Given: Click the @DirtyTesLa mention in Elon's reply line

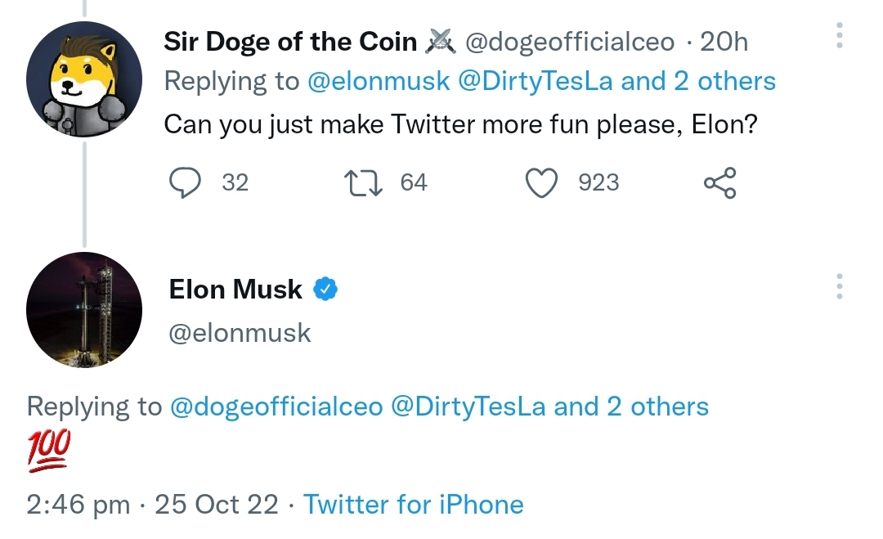Looking at the screenshot, I should tap(468, 406).
